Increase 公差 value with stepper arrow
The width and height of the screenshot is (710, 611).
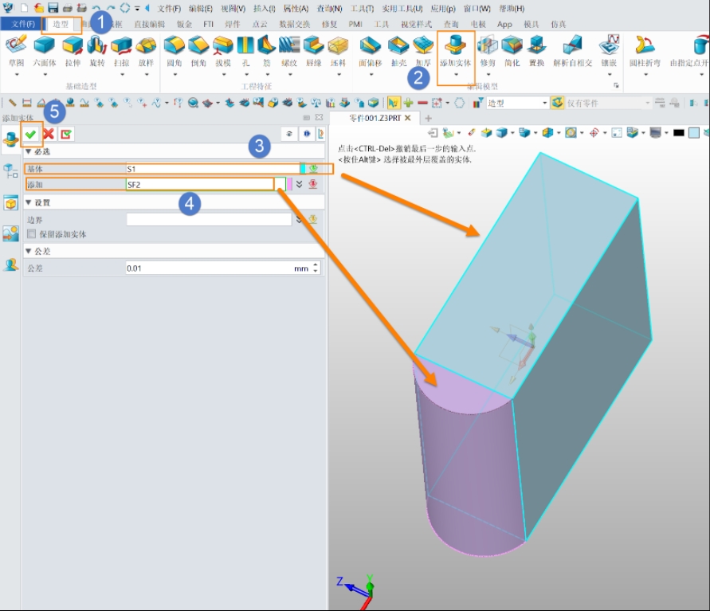(316, 264)
